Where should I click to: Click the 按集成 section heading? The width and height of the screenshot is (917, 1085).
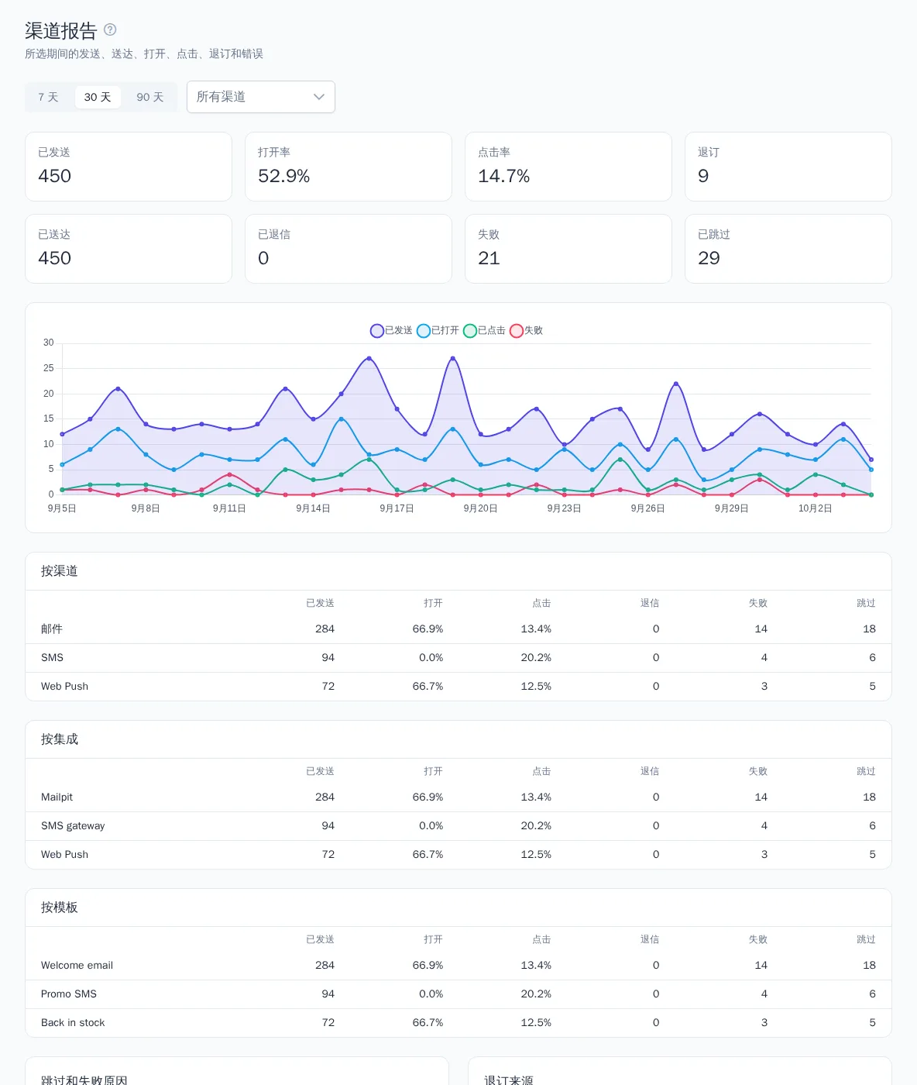click(x=60, y=739)
